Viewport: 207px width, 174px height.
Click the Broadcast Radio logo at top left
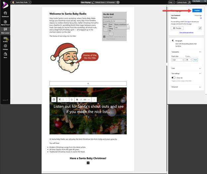5,5
